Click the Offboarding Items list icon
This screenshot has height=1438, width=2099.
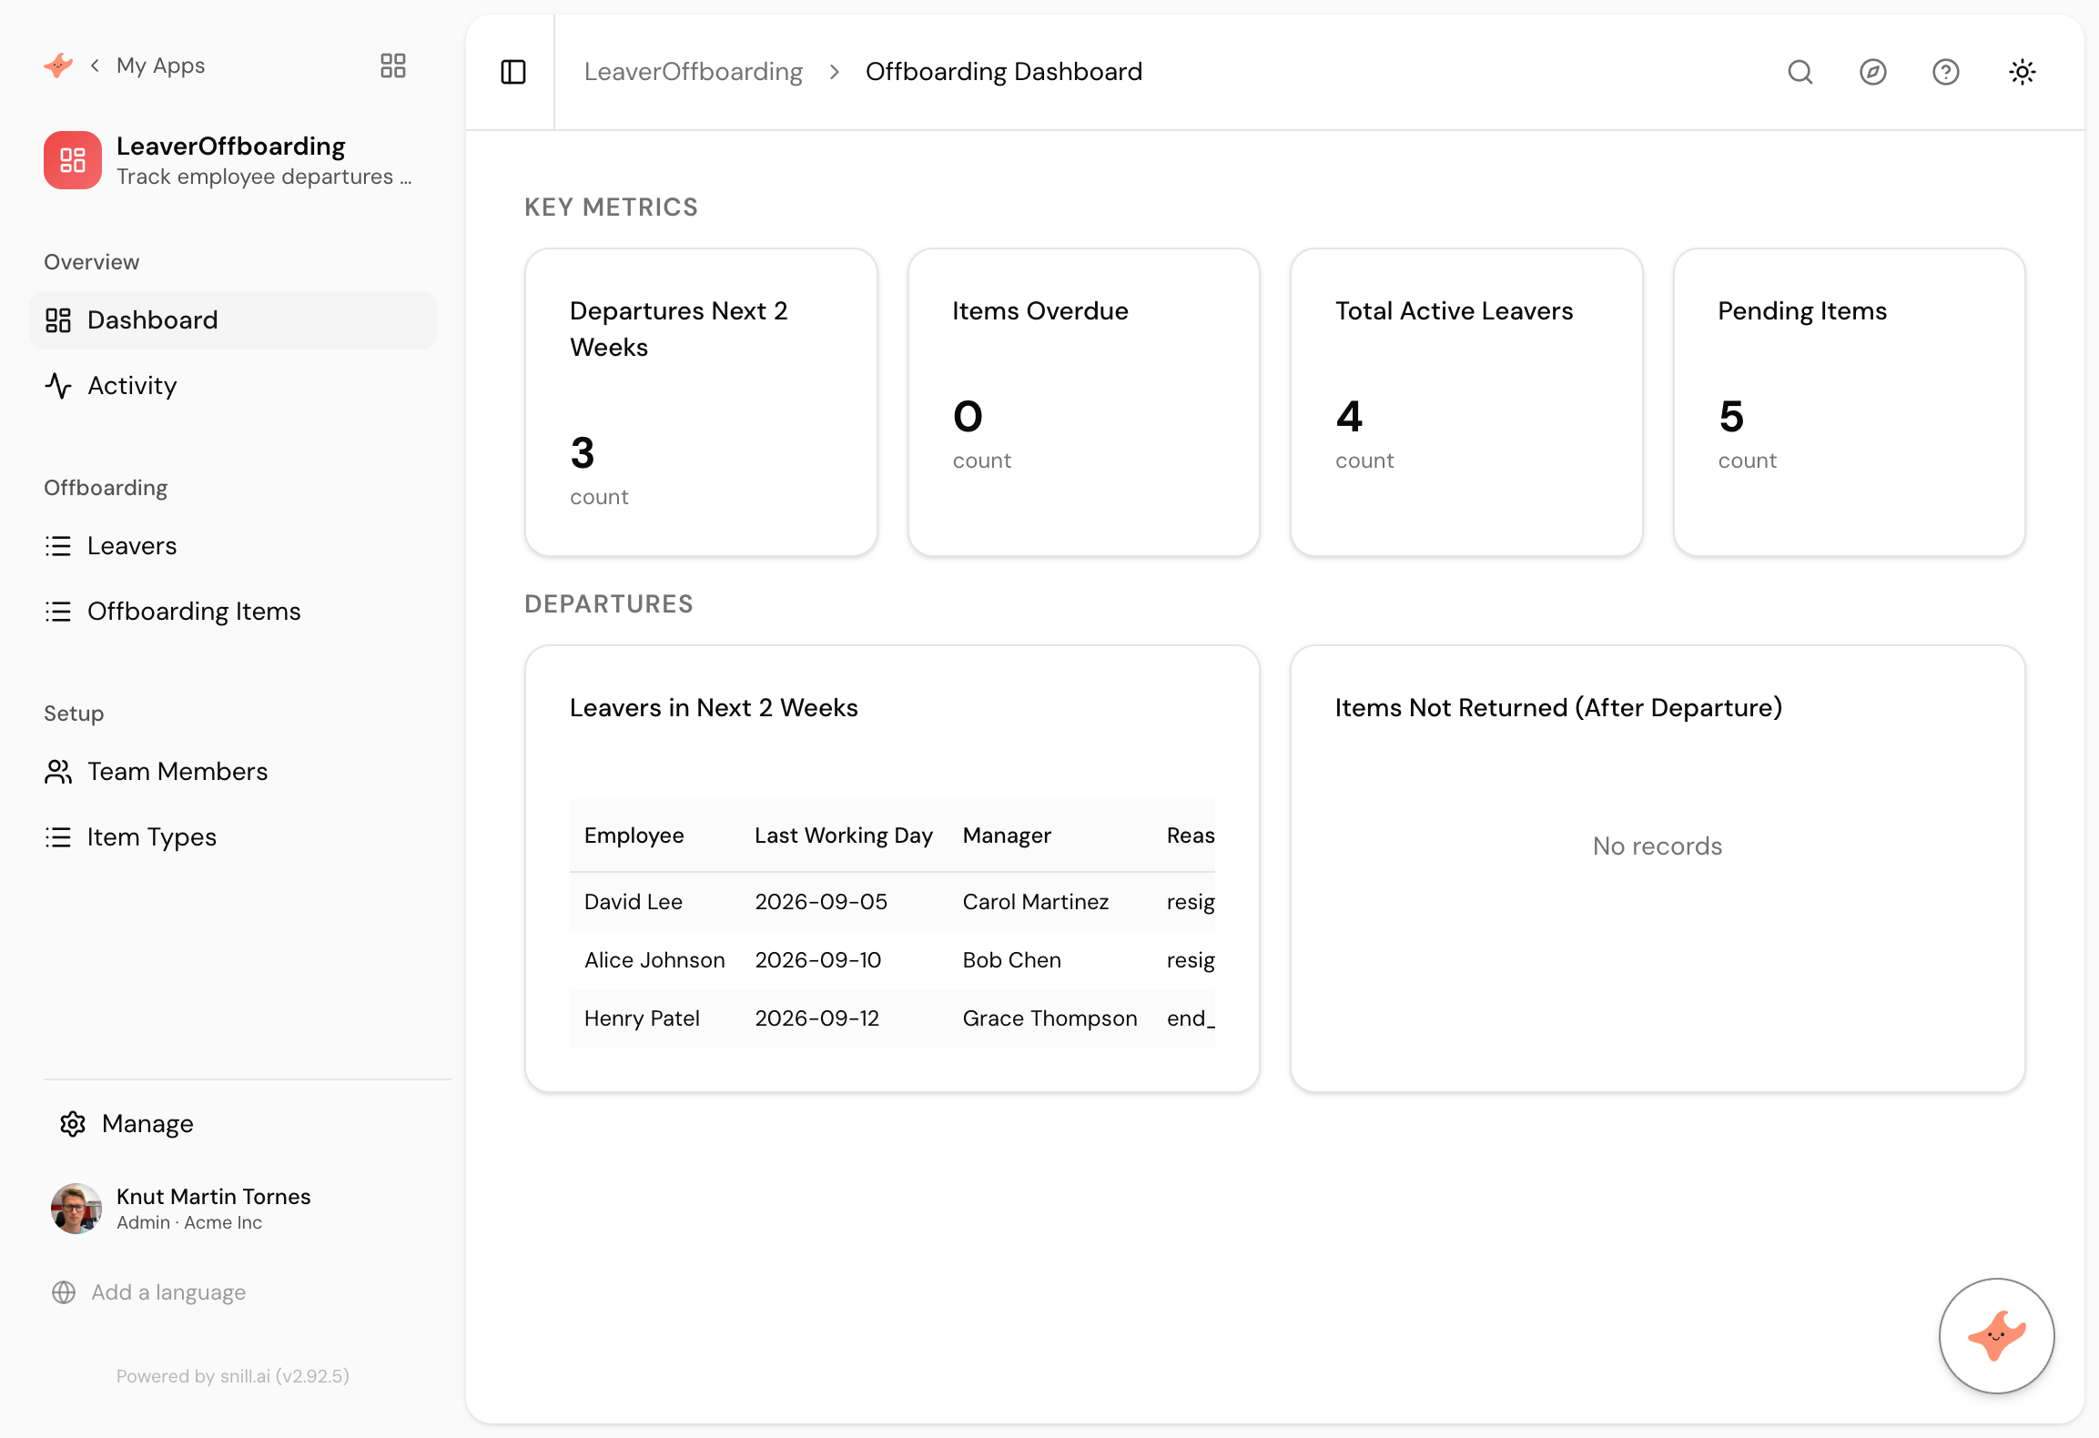(58, 612)
